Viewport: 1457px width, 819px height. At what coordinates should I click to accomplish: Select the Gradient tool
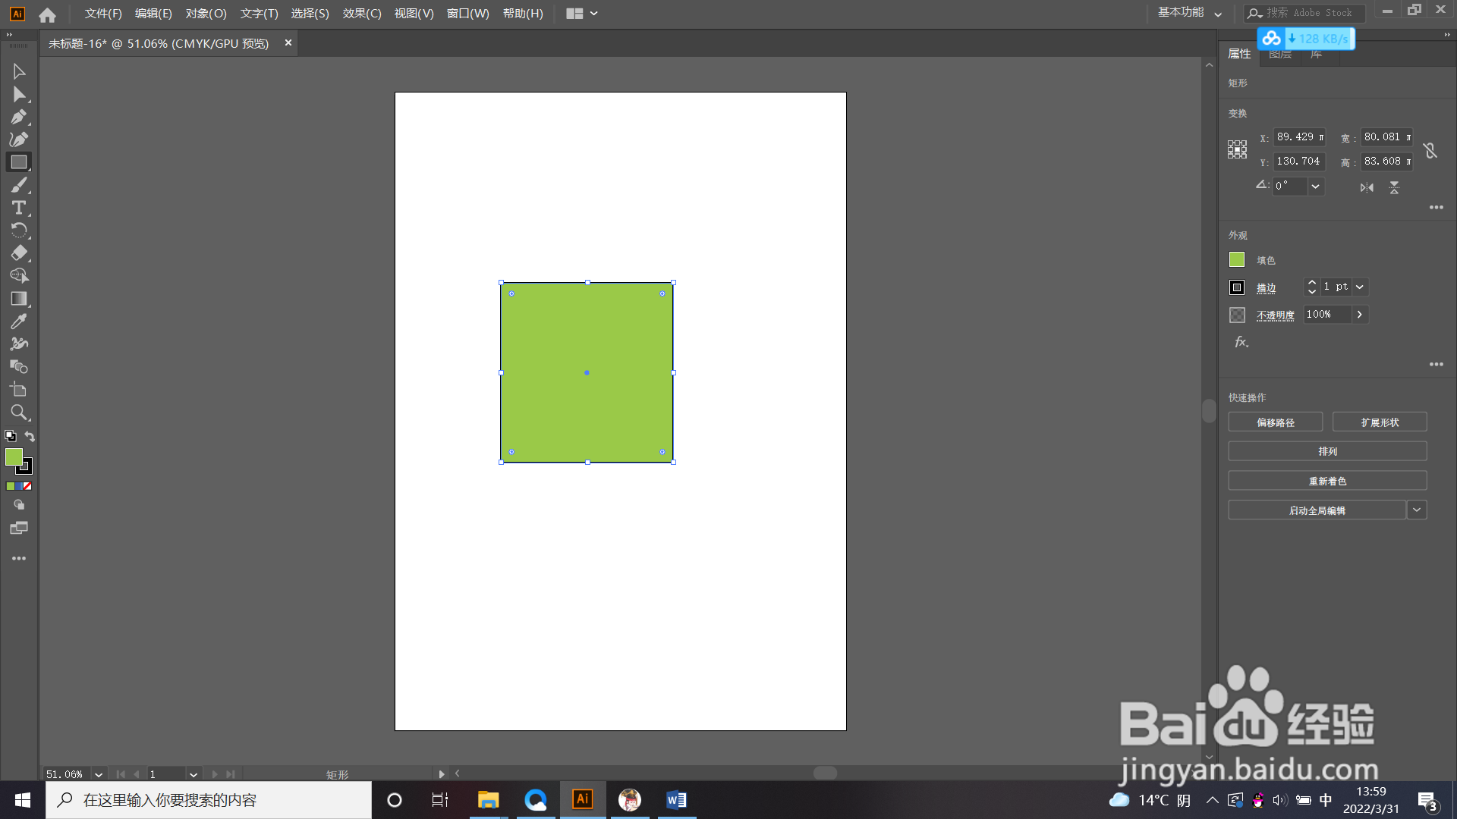click(x=19, y=299)
